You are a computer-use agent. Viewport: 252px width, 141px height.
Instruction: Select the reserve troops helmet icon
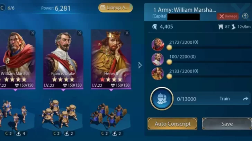coord(162,98)
